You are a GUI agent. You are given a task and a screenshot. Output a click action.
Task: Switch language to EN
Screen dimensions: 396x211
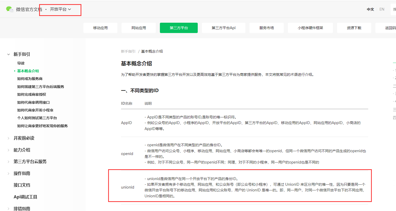tap(382, 9)
